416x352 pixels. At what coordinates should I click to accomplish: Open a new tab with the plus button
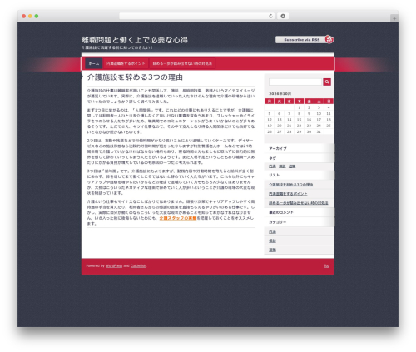pyautogui.click(x=394, y=18)
